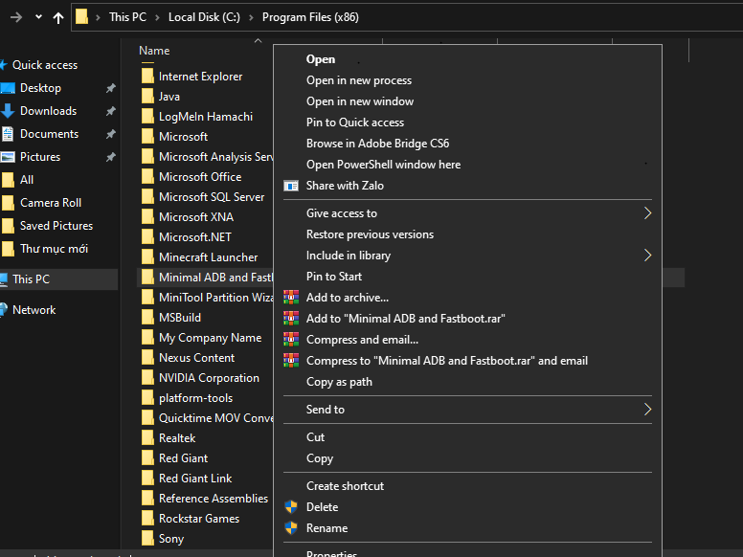Expand the Send to submenu arrow
743x557 pixels.
(x=647, y=410)
